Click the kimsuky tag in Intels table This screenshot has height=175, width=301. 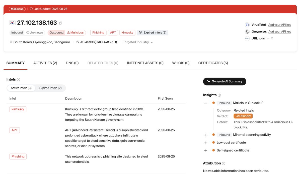[18, 109]
